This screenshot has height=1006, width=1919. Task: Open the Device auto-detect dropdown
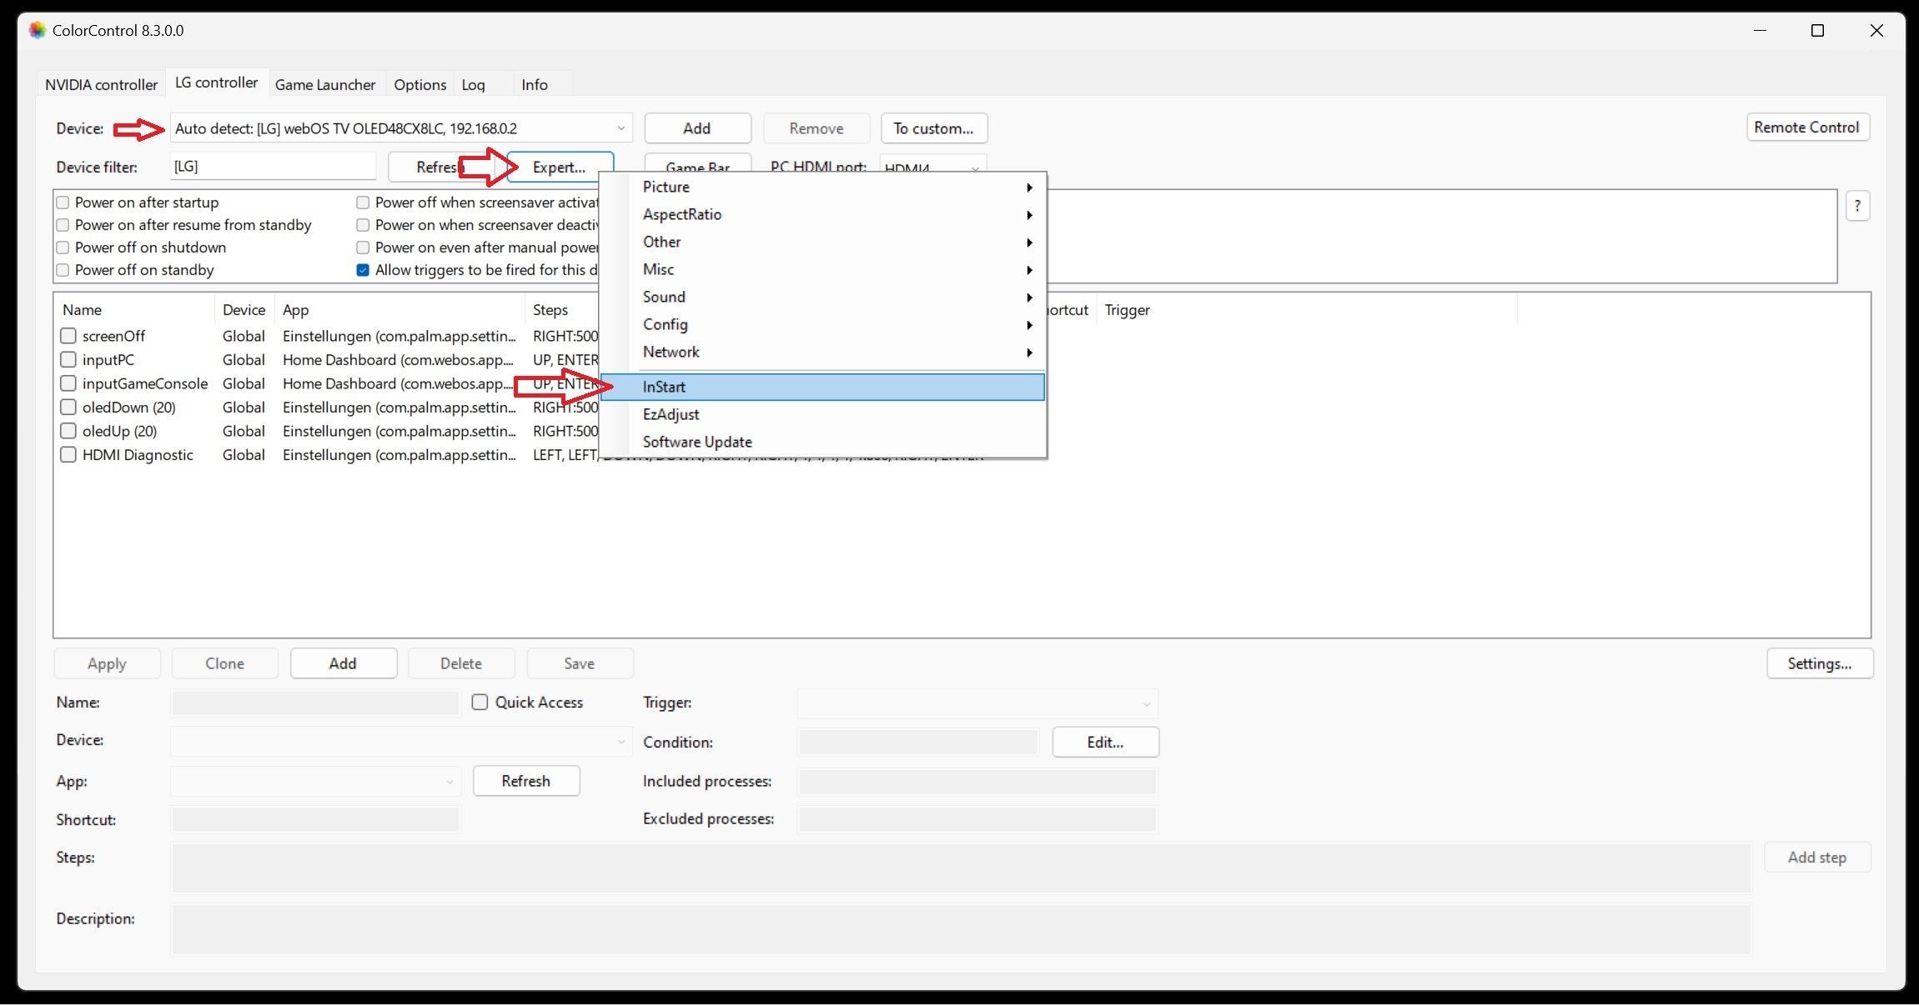(620, 128)
